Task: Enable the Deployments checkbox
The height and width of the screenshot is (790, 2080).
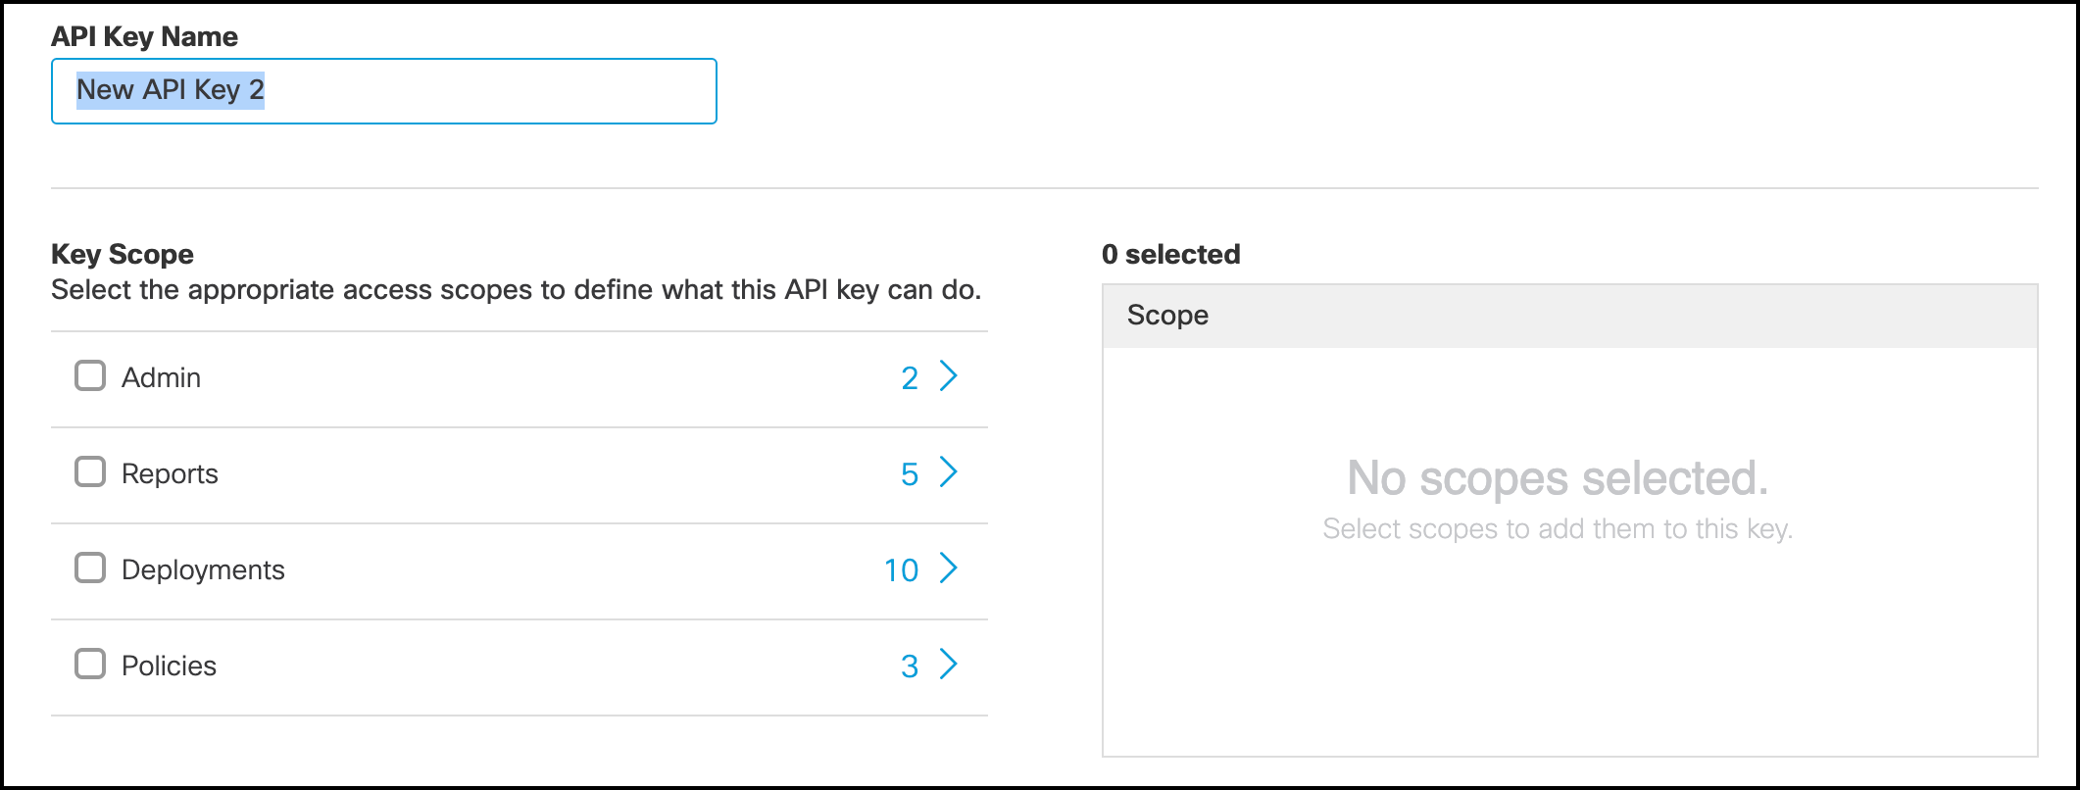Action: click(x=89, y=567)
